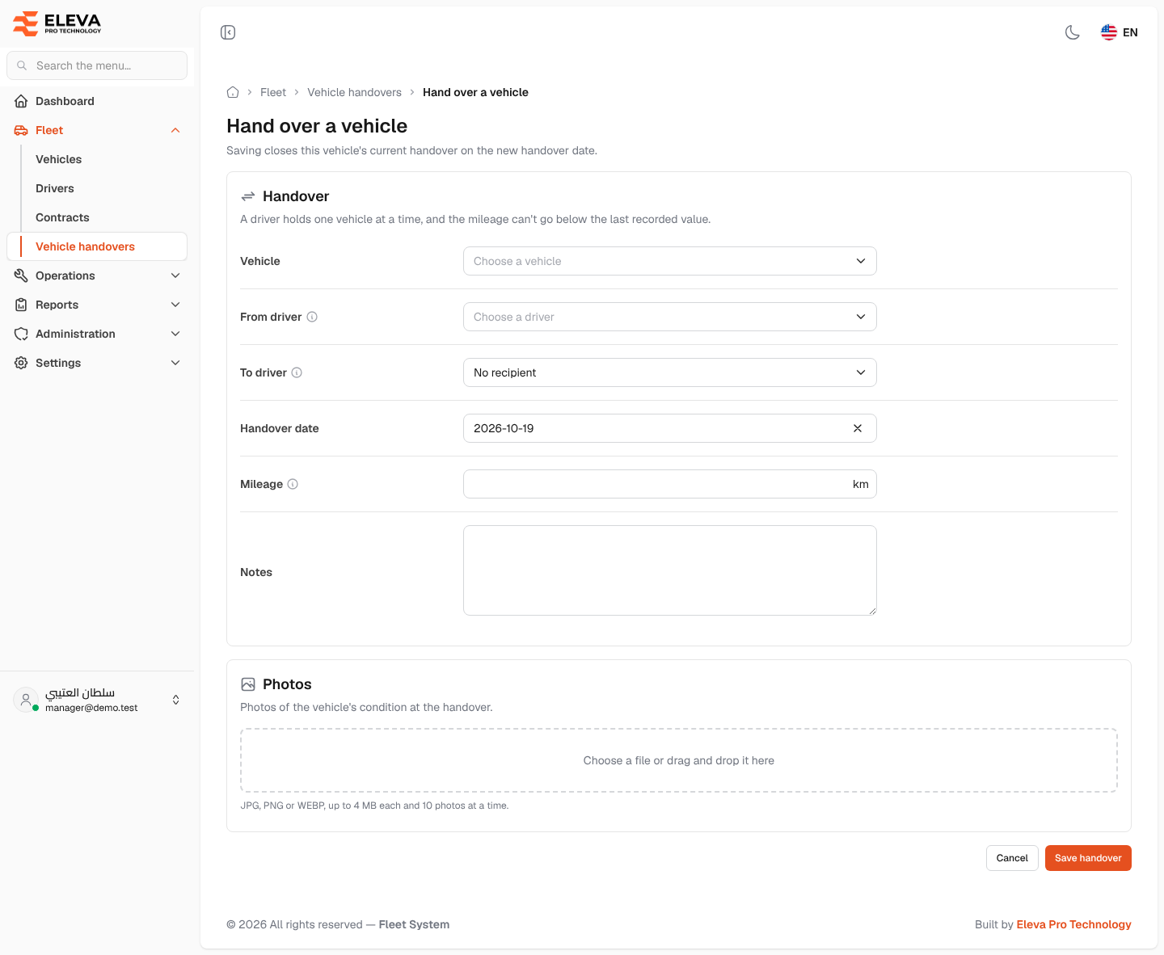Click the Administration shield icon
This screenshot has height=955, width=1164.
[x=21, y=334]
